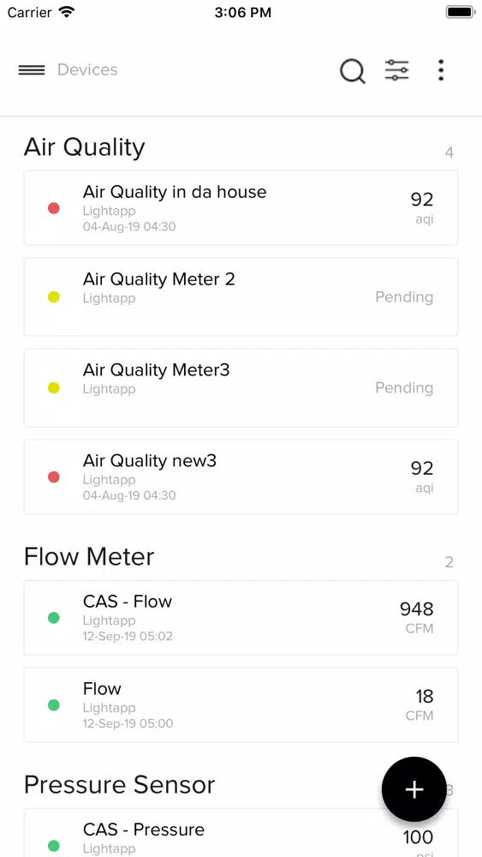Click green status dot of CAS - Flow

(x=53, y=618)
